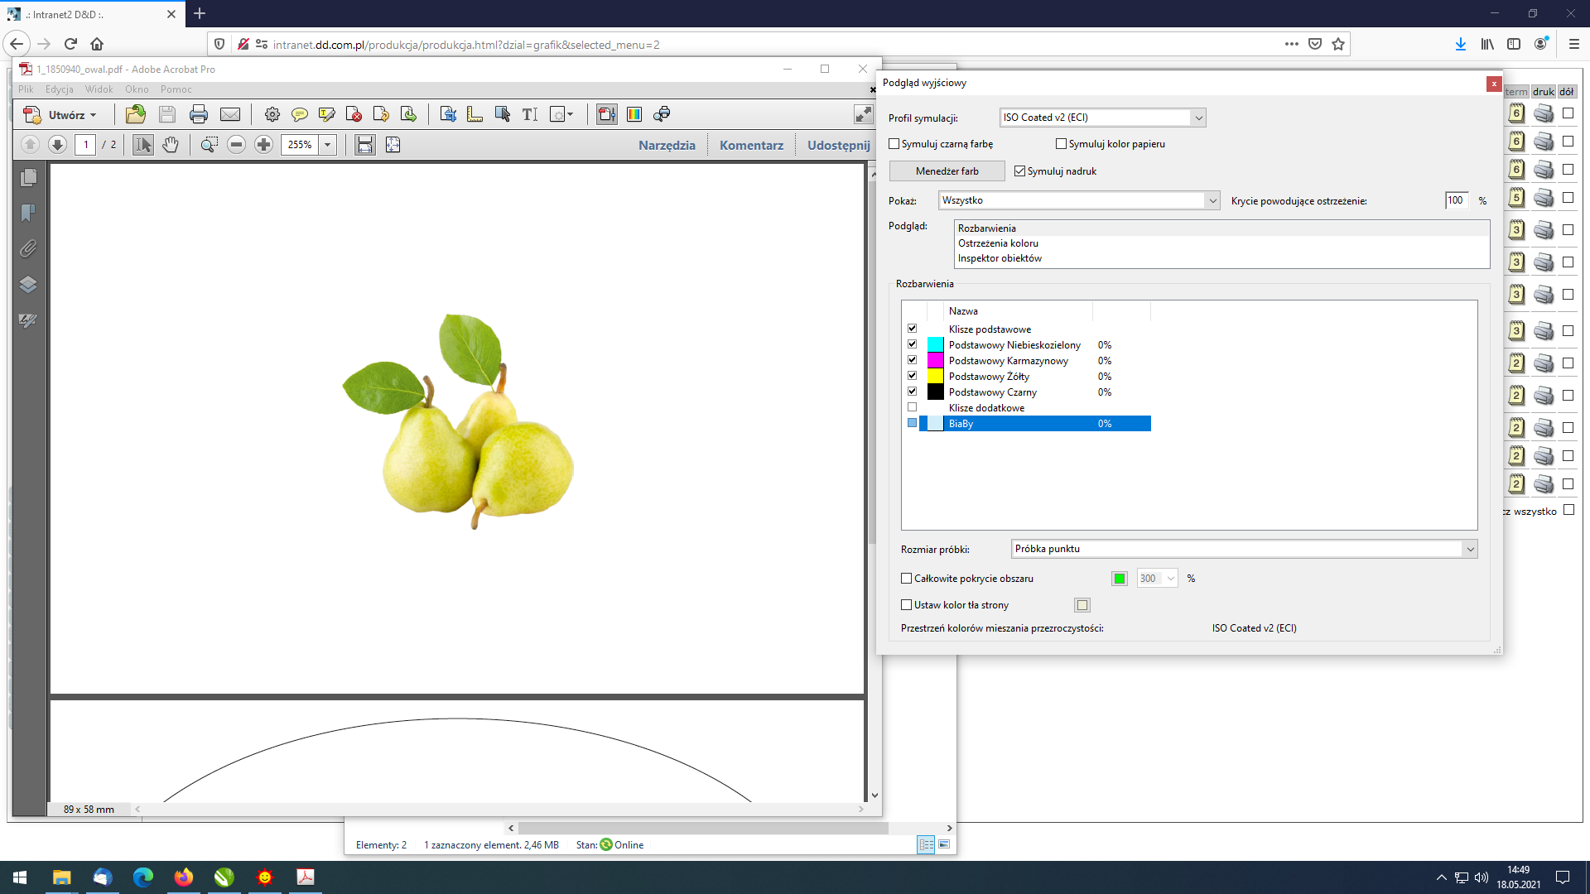This screenshot has width=1590, height=894.
Task: Enable Symuluj czarną farbę checkbox
Action: click(x=894, y=144)
